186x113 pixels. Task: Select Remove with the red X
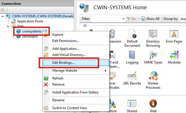[58, 84]
